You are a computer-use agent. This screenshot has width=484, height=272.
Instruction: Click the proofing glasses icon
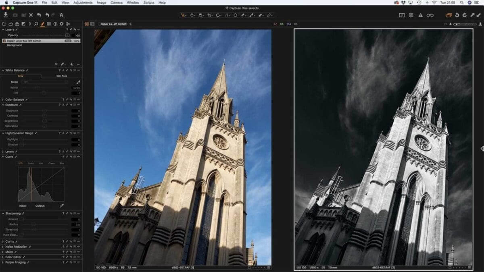tap(430, 15)
